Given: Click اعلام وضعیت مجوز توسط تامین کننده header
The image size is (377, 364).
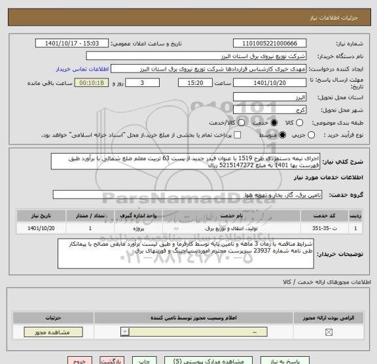Looking at the screenshot, I should [x=194, y=318].
